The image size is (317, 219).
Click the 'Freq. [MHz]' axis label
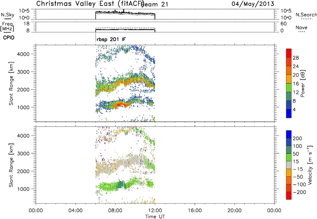[x=7, y=26]
